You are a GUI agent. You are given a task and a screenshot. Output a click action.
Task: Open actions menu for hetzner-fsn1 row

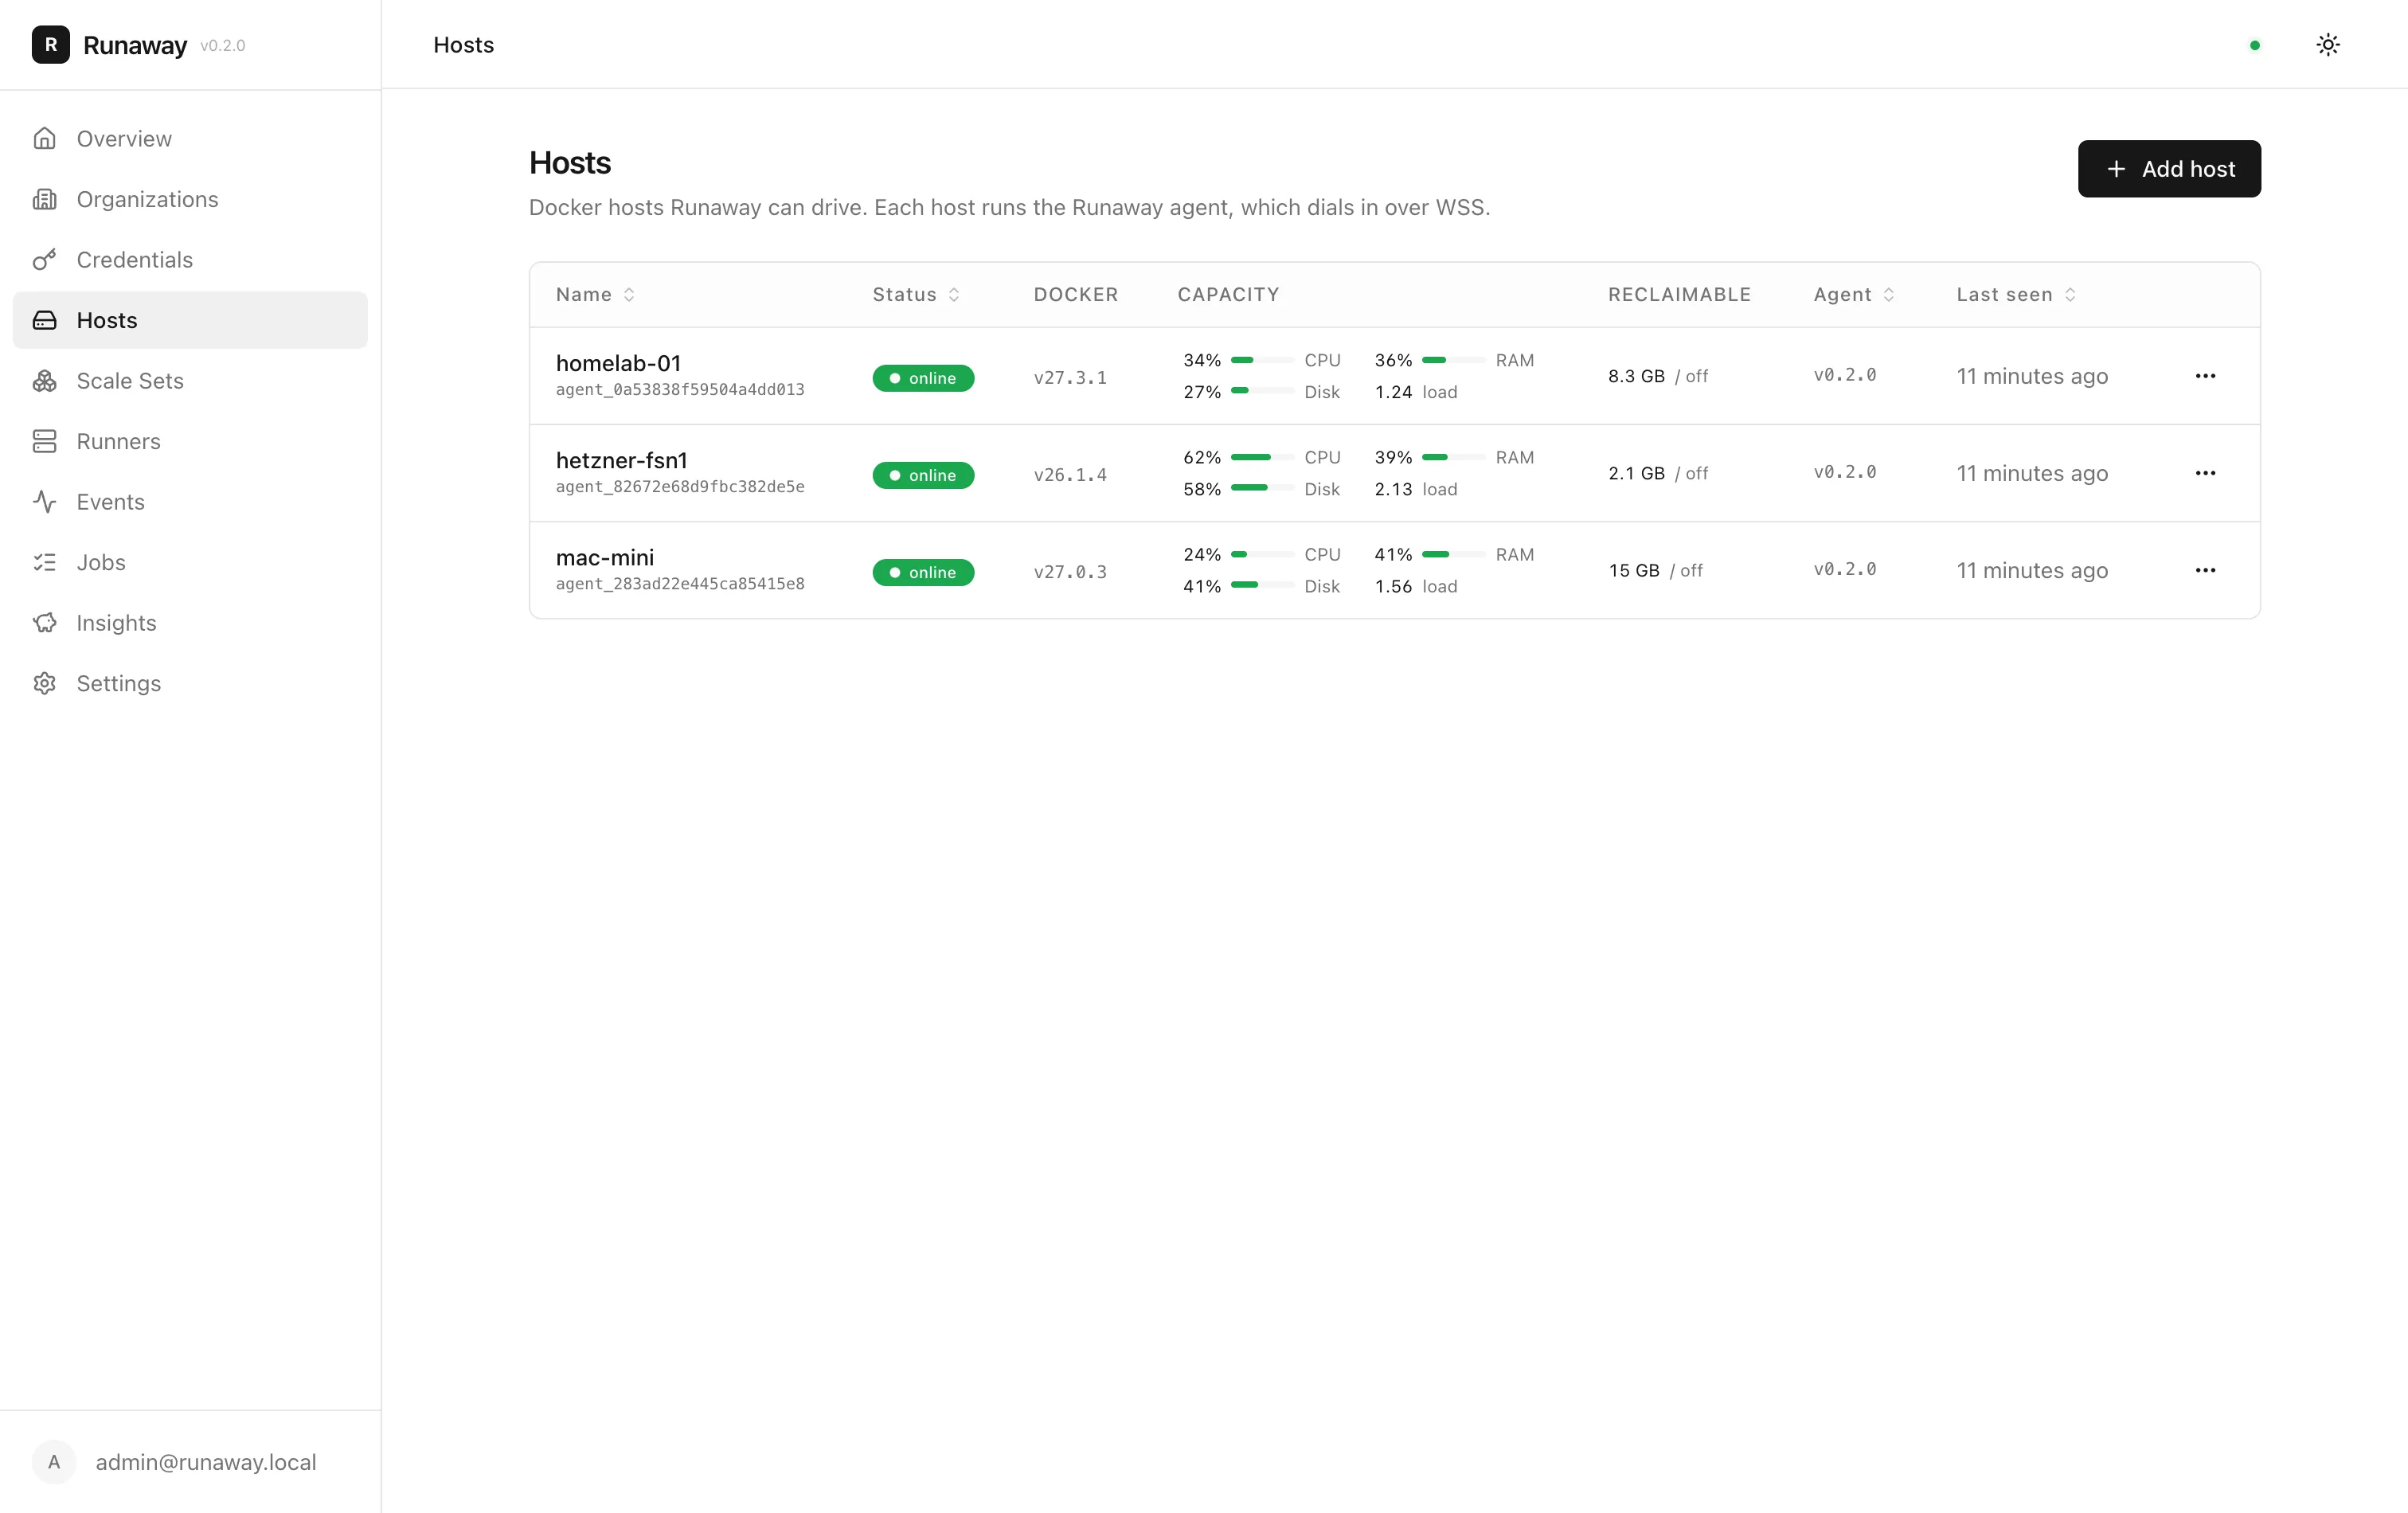2205,473
